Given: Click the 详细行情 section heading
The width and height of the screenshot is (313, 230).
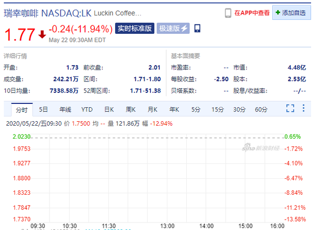Looking at the screenshot, I should pyautogui.click(x=15, y=56).
